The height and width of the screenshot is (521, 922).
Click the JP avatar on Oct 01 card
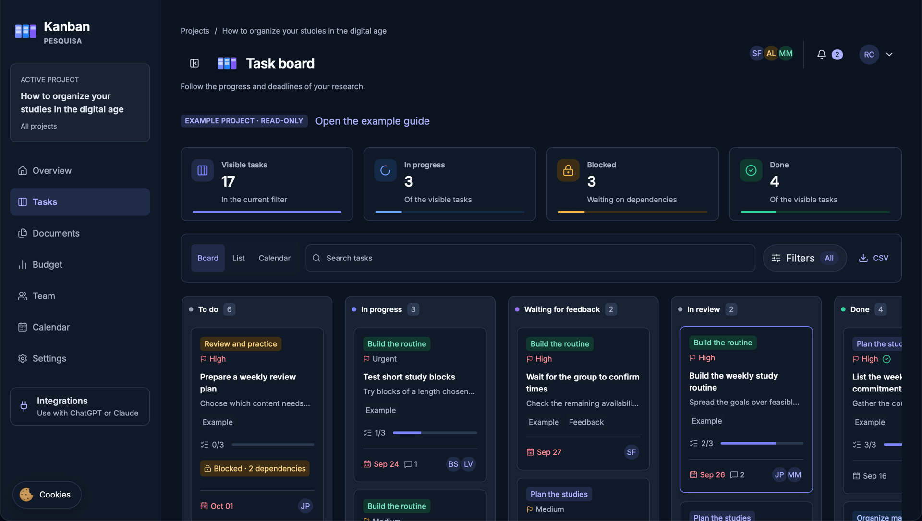[x=305, y=506]
